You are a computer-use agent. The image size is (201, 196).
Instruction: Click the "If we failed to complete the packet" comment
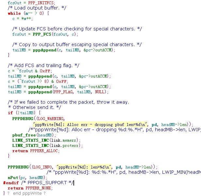(x=68, y=102)
